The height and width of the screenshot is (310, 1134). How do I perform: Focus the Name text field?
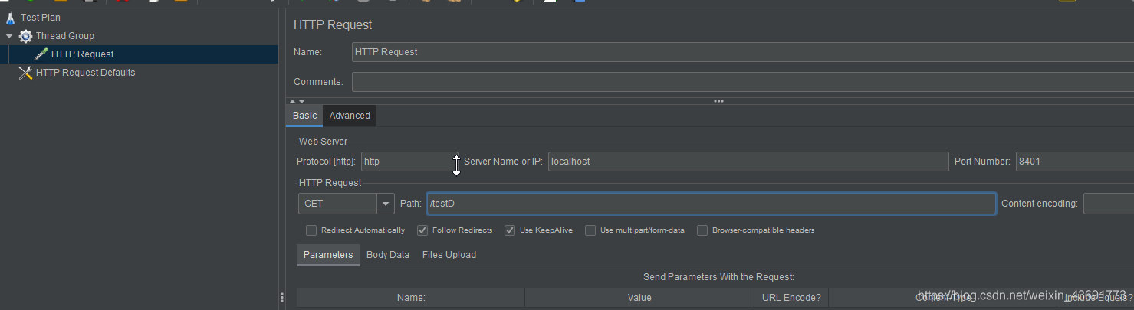[742, 52]
